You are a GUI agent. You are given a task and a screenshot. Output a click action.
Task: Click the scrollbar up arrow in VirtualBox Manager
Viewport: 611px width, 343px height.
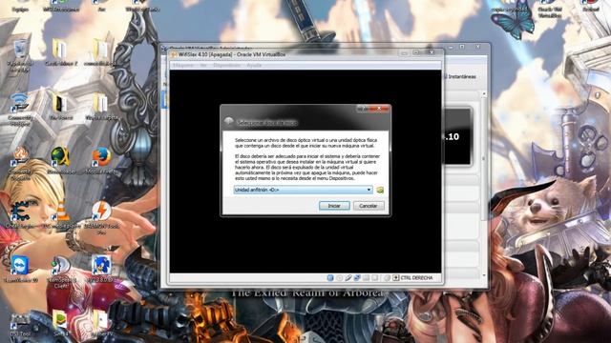tap(484, 94)
